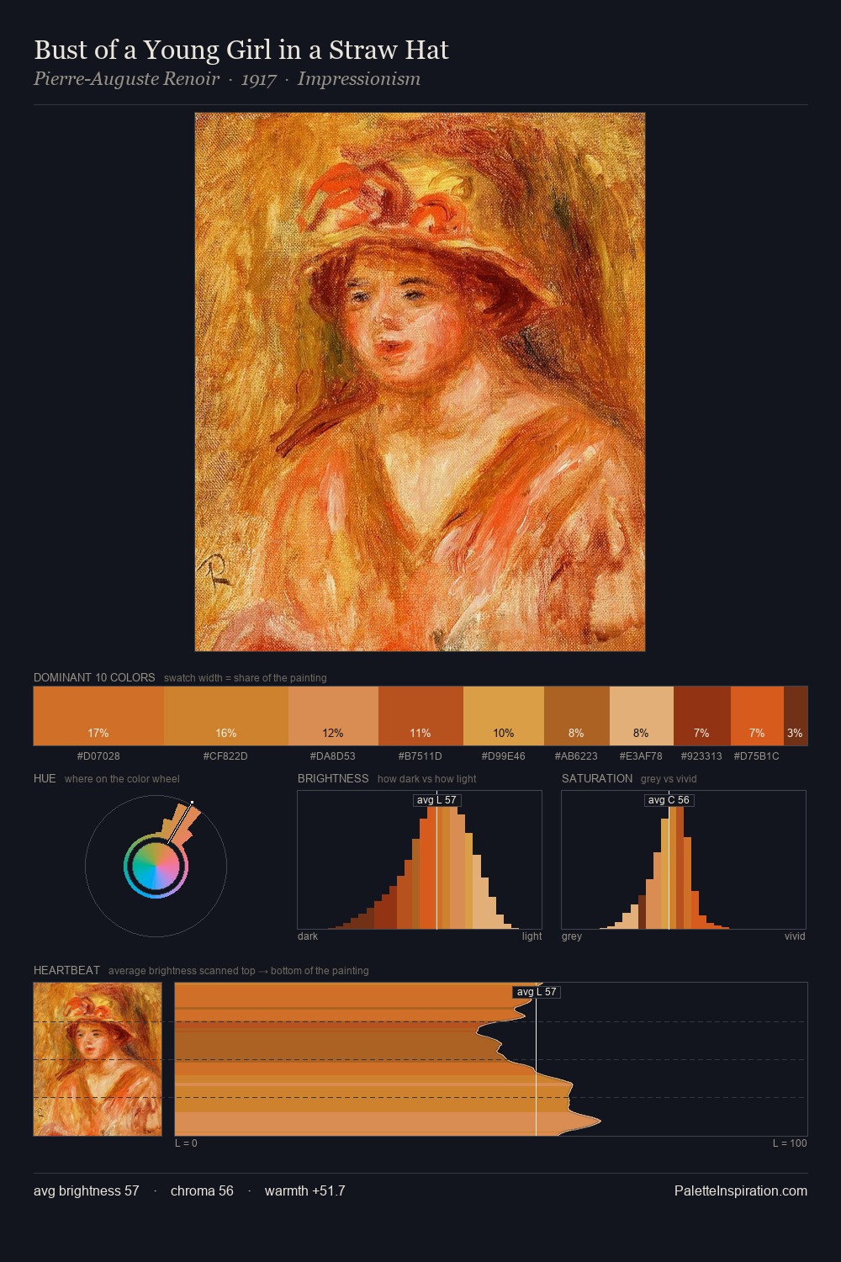Click the hex code '#D99E46'

point(504,756)
